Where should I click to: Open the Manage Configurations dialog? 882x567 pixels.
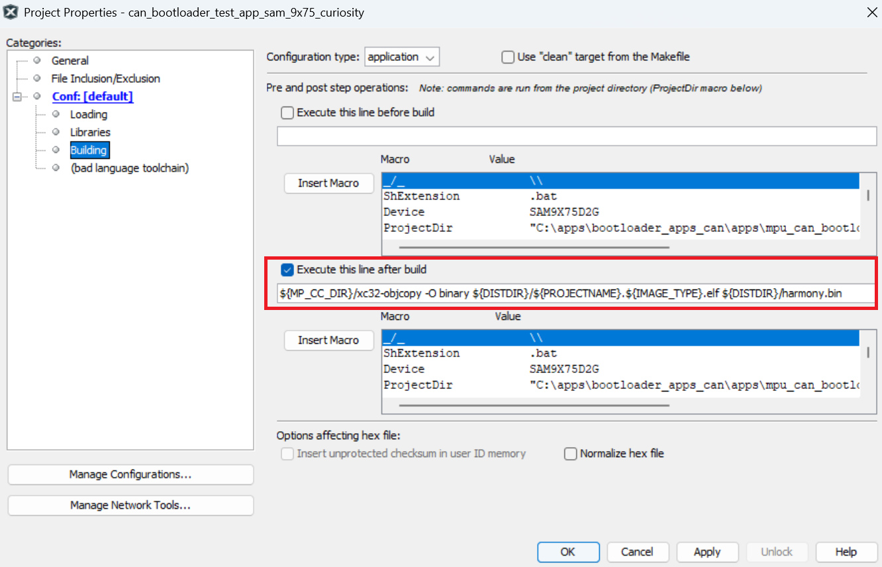130,474
